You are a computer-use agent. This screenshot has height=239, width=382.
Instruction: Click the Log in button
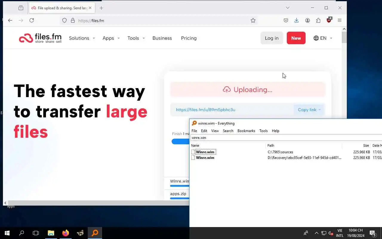272,38
